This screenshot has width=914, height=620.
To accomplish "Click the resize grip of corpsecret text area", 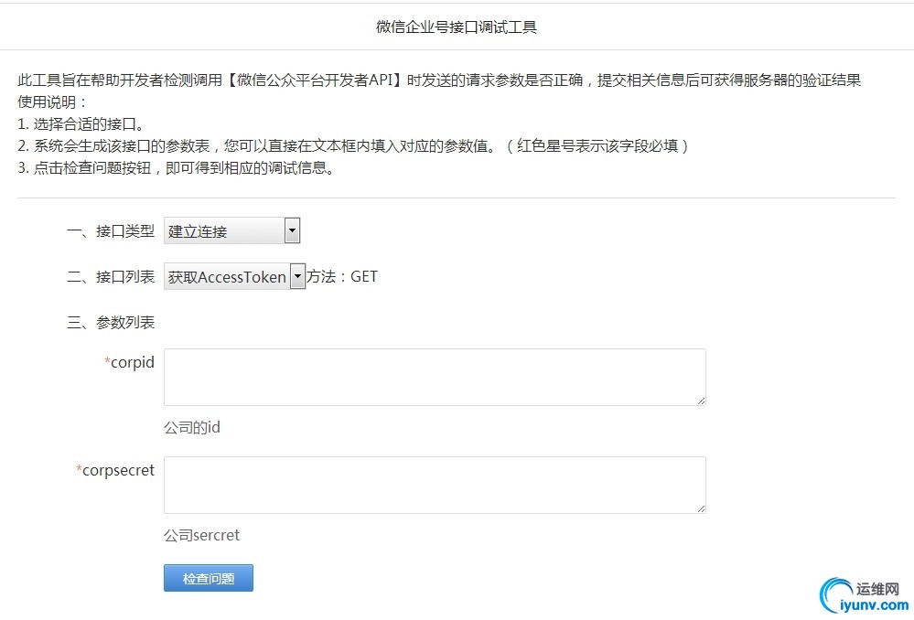I will click(x=701, y=508).
